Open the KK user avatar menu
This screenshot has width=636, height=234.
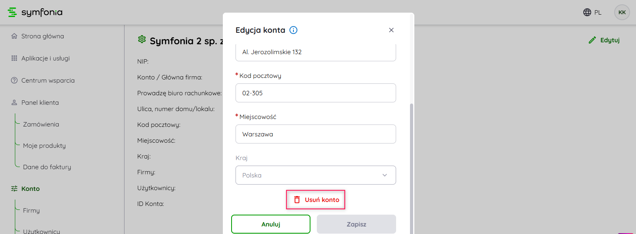tap(622, 12)
